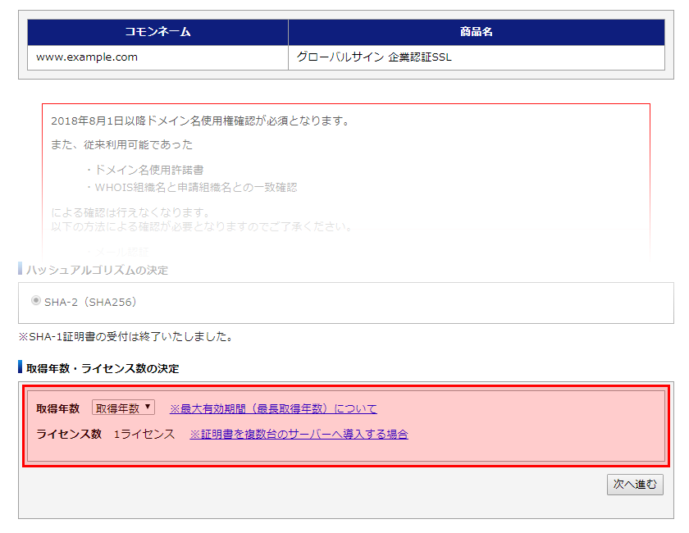Click the 商品名 column header

[x=477, y=32]
